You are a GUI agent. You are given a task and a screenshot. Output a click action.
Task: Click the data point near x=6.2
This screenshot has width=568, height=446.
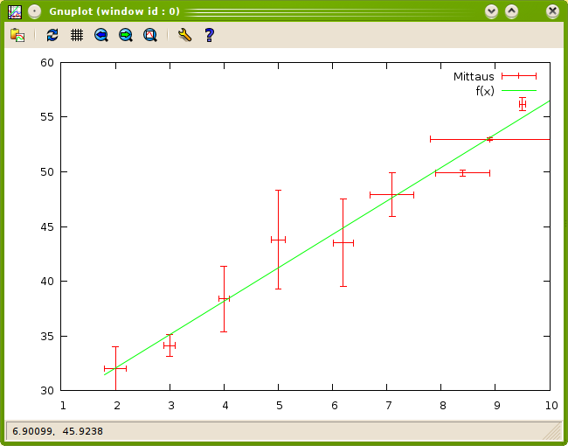(x=343, y=242)
